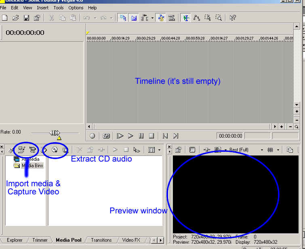Image resolution: width=305 pixels, height=249 pixels.
Task: Click the Record button in transport bar
Action: click(x=93, y=136)
